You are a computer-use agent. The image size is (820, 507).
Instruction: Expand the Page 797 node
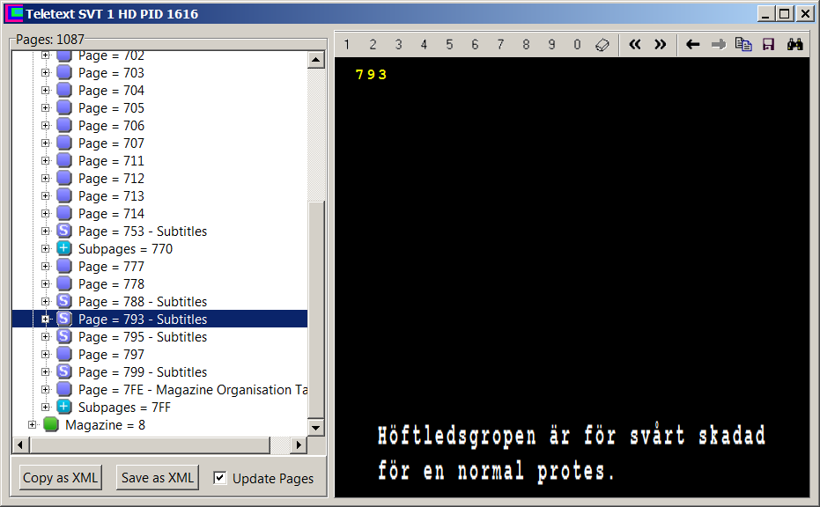pyautogui.click(x=46, y=355)
